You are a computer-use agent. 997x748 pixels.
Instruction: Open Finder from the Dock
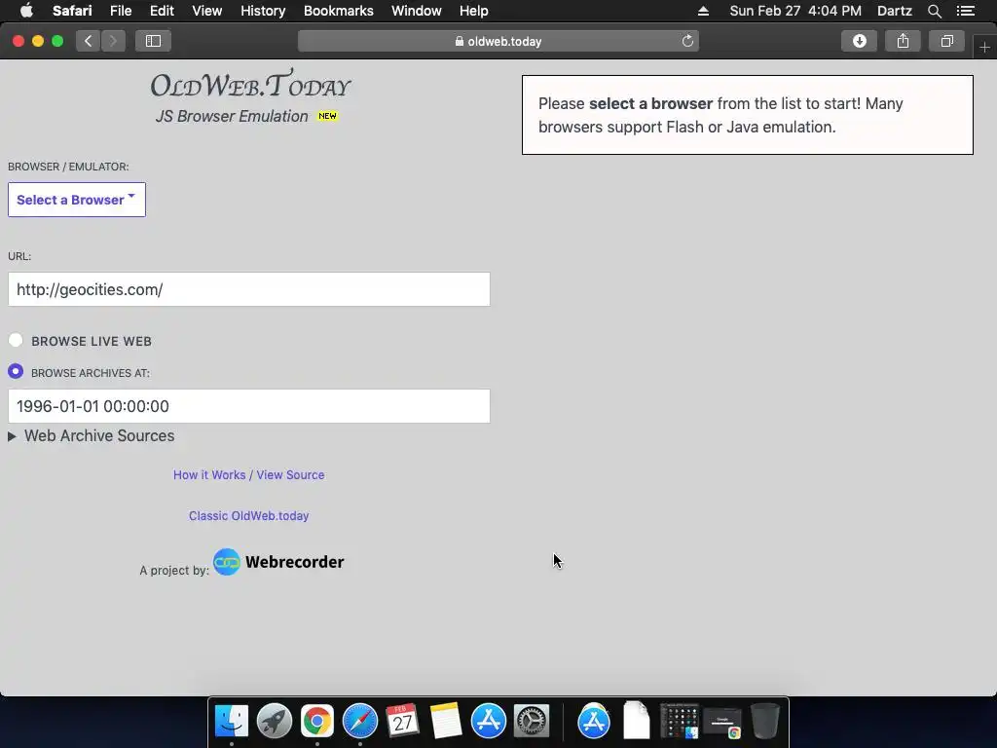pyautogui.click(x=232, y=722)
